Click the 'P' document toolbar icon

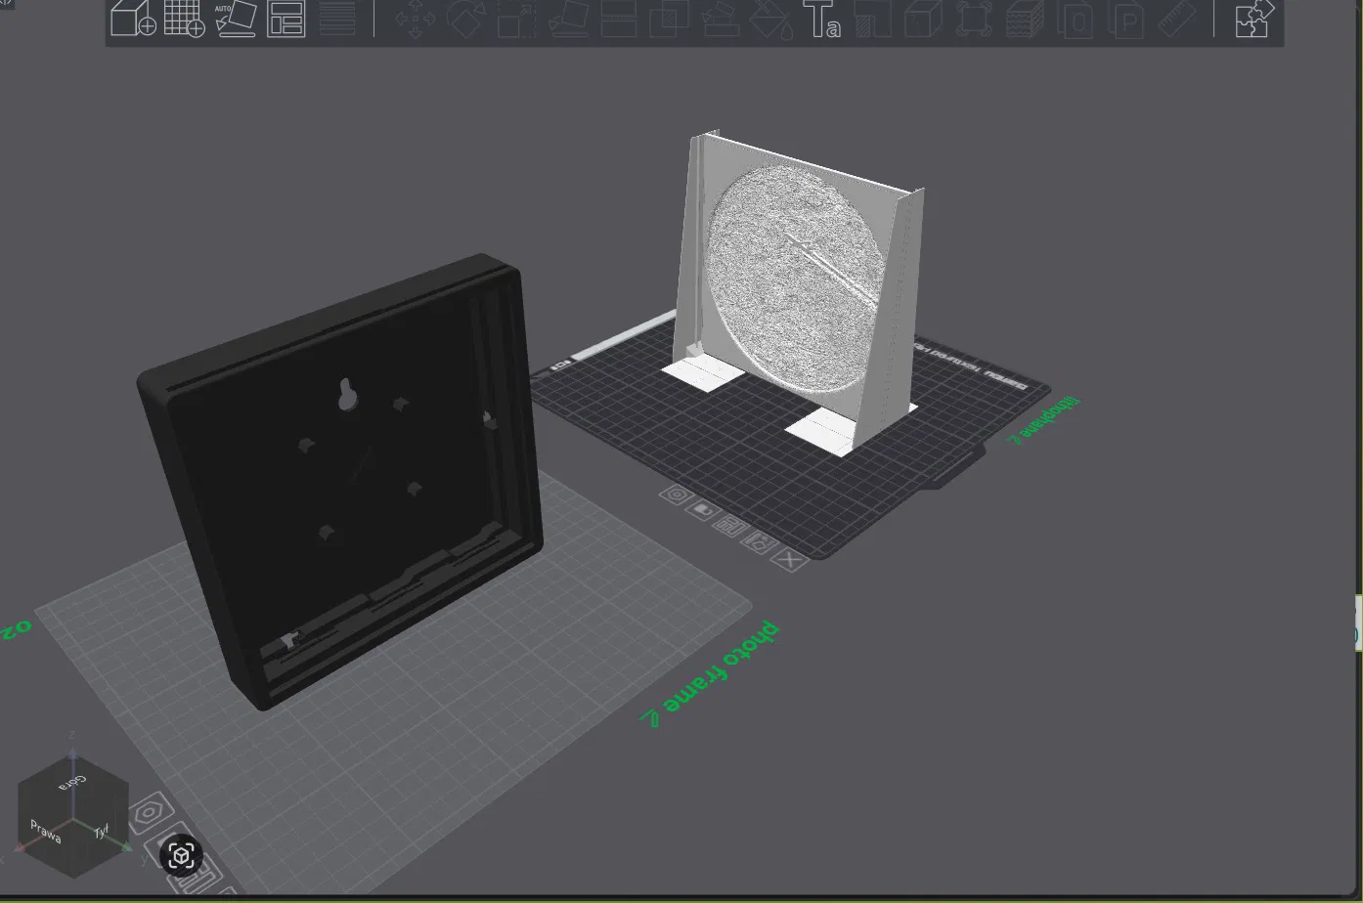click(x=1127, y=18)
